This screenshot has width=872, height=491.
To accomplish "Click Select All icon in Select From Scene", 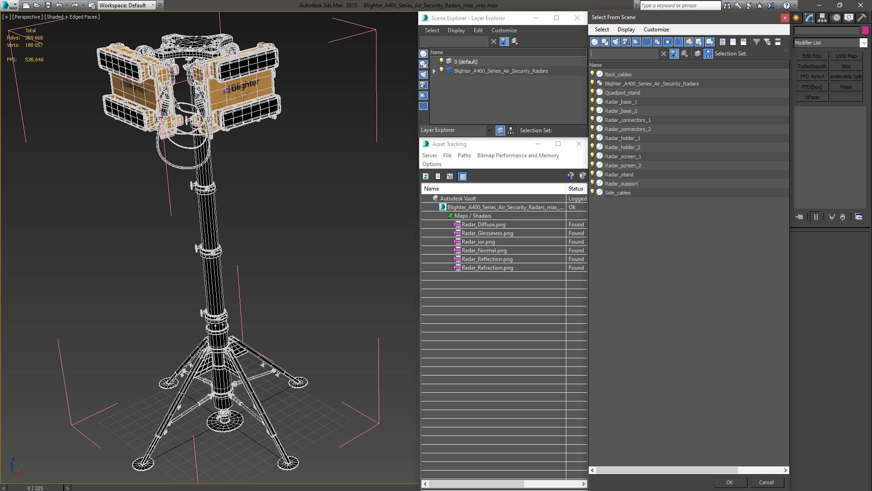I will point(723,42).
